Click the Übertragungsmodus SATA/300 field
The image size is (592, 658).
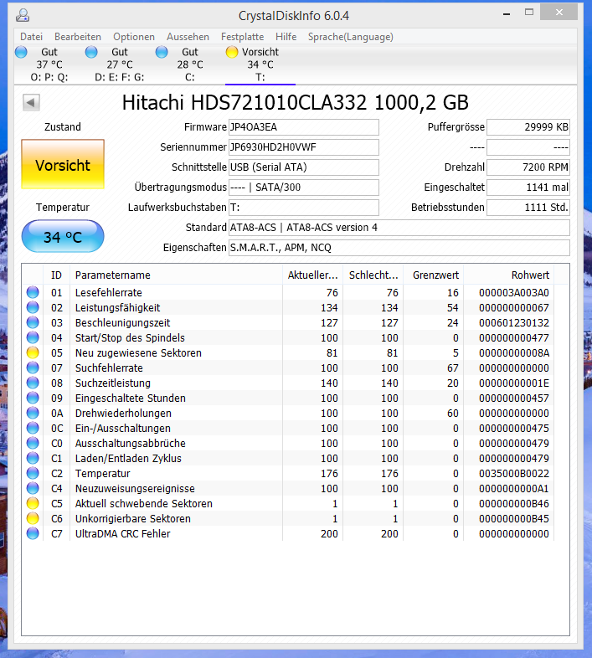(304, 188)
